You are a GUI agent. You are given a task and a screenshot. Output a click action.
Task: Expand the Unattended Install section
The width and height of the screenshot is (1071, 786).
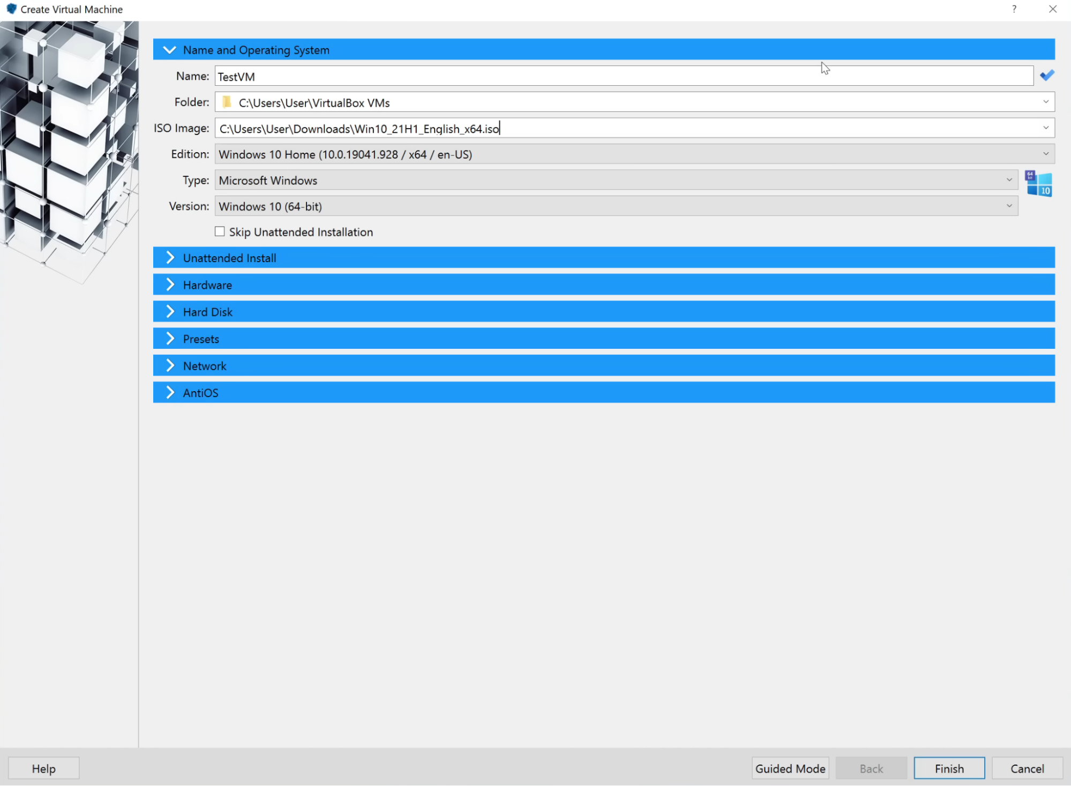604,258
